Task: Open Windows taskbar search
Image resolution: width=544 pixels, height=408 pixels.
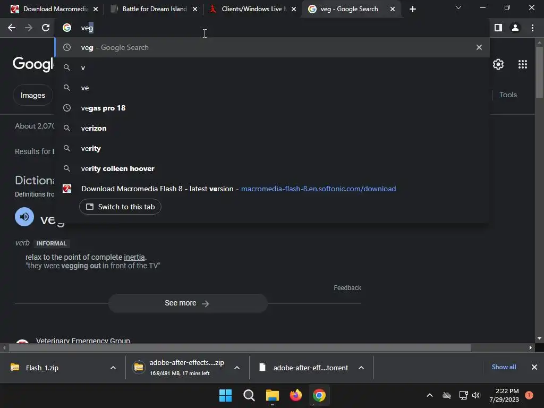Action: click(249, 395)
